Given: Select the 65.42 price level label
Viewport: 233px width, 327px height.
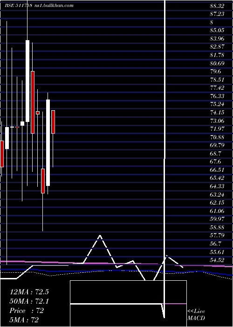Looking at the screenshot, I should tap(217, 178).
